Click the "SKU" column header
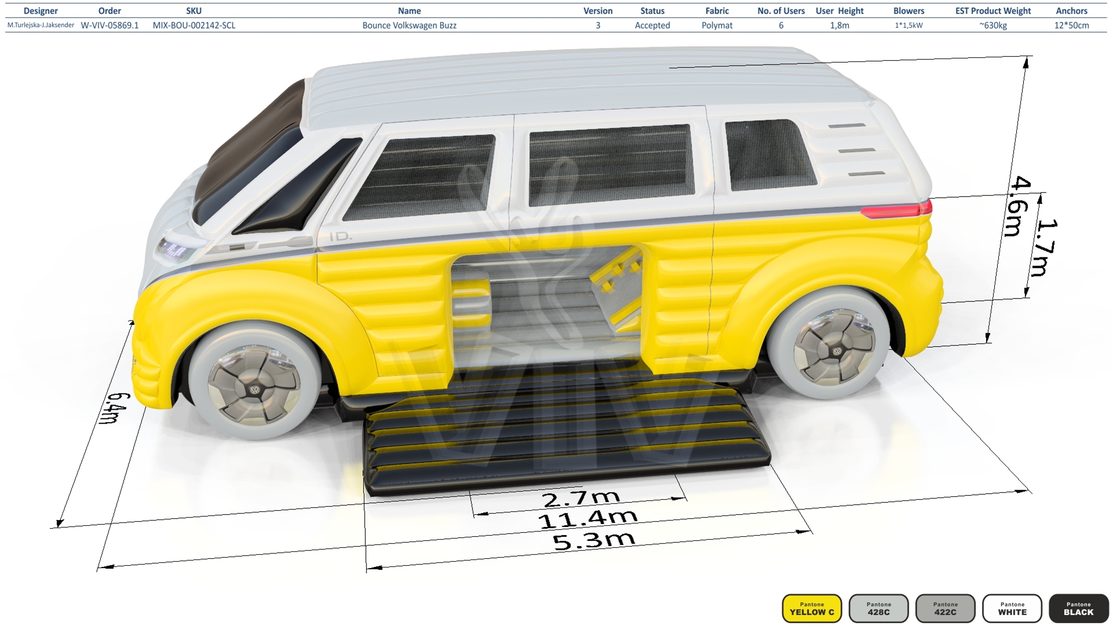This screenshot has height=626, width=1113. coord(194,11)
